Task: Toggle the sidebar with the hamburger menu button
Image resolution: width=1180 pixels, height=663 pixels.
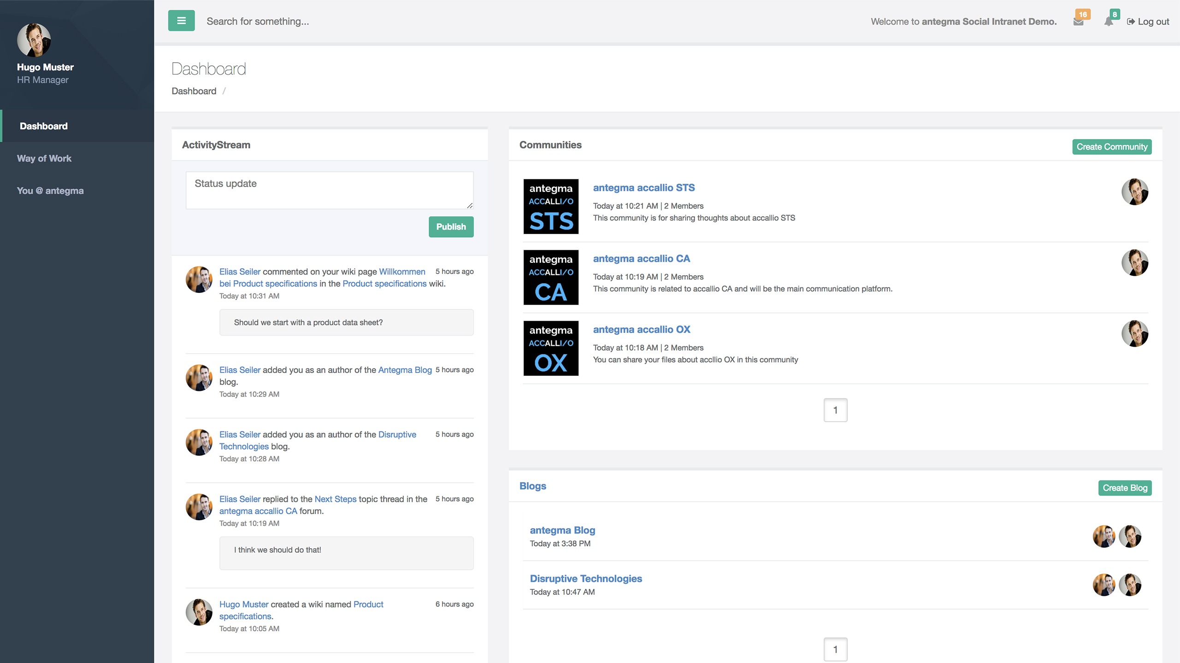Action: 181,21
